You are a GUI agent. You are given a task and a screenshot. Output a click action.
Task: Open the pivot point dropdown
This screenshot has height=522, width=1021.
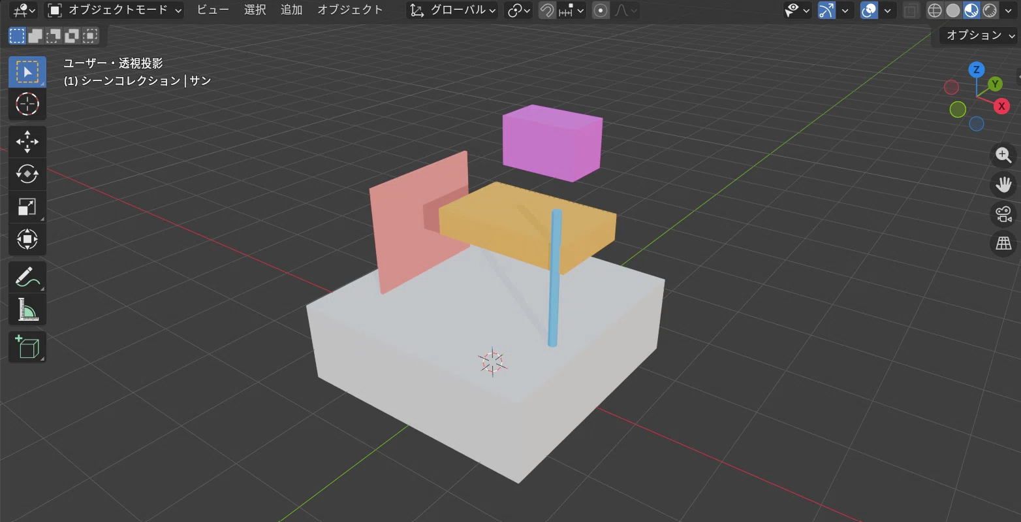pyautogui.click(x=519, y=10)
